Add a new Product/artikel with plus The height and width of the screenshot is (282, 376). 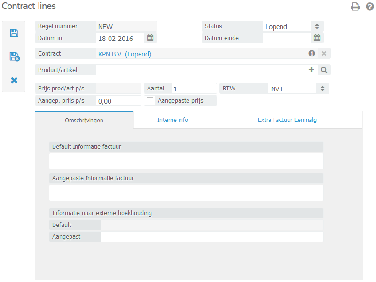click(311, 70)
